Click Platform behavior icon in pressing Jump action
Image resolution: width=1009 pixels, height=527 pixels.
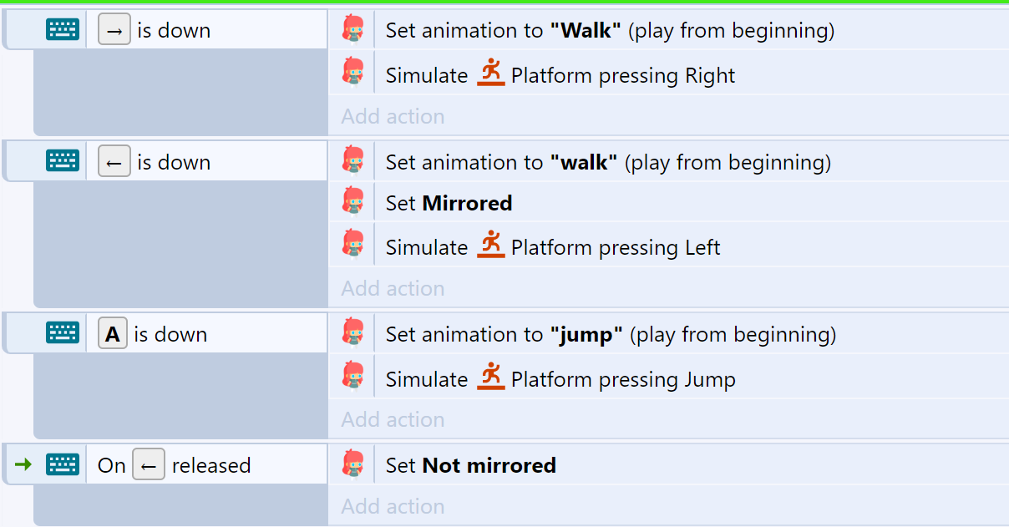(491, 378)
